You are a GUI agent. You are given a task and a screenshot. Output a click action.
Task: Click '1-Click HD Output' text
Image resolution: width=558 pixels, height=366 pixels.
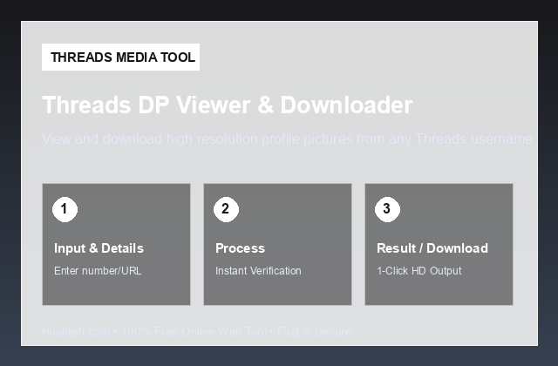coord(419,271)
